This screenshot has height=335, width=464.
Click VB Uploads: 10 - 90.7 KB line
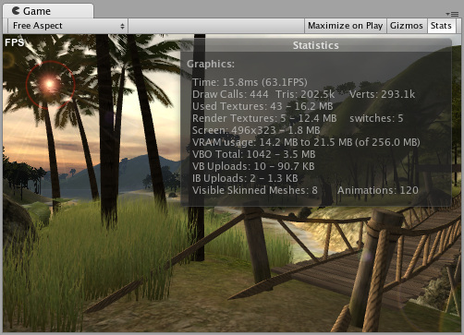click(x=253, y=166)
